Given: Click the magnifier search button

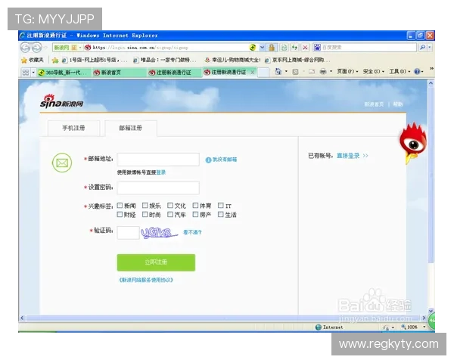Looking at the screenshot, I should pyautogui.click(x=422, y=47).
